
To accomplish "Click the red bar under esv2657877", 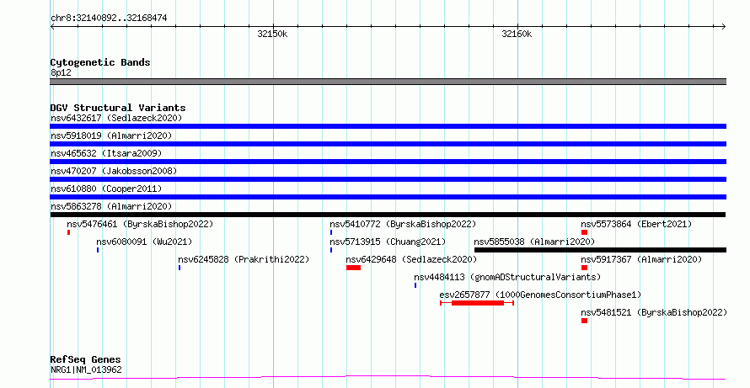I will pos(477,303).
